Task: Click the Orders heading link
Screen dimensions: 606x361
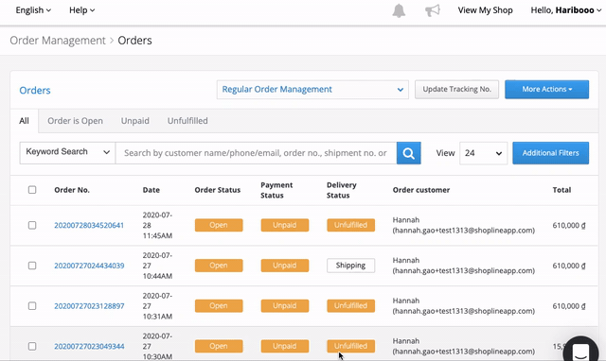Action: coord(35,91)
